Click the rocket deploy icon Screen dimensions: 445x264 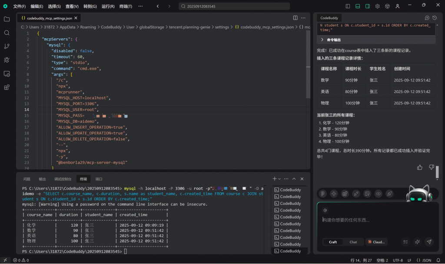tap(389, 194)
